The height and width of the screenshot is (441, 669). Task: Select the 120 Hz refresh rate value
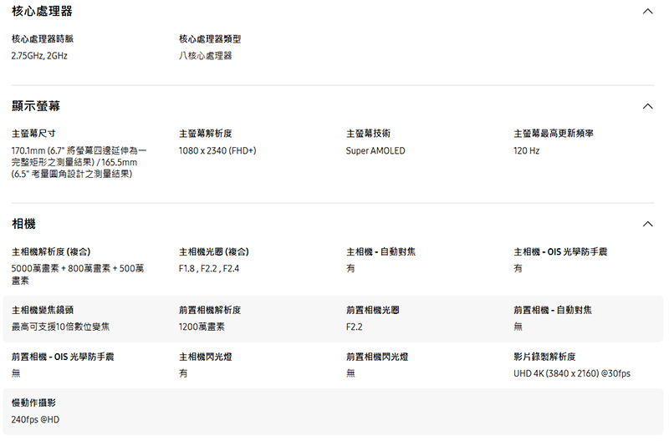coord(527,151)
